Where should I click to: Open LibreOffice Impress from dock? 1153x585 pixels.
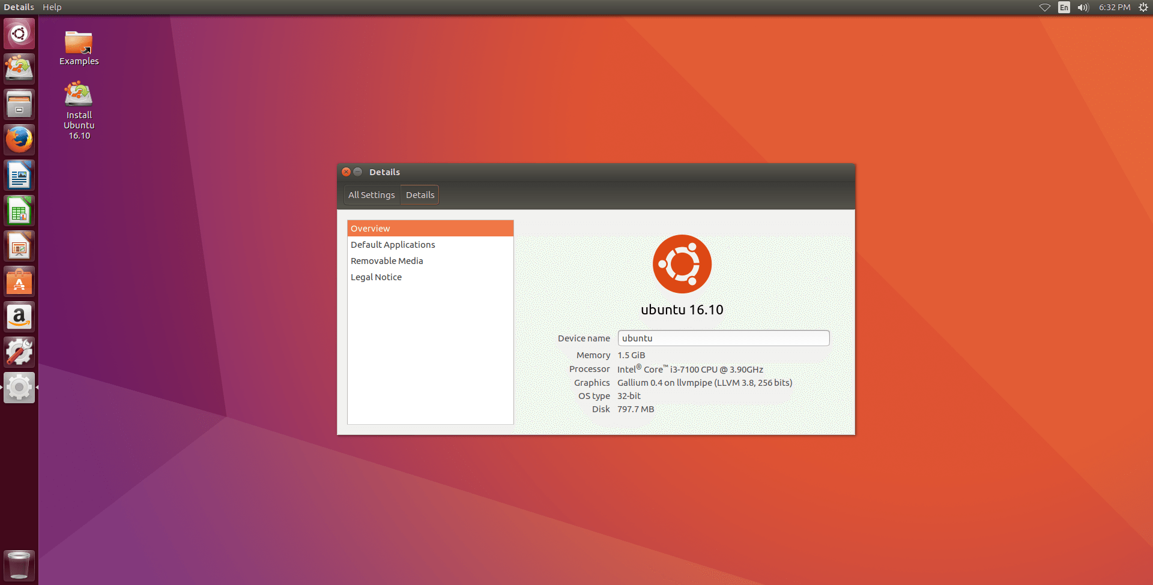[19, 246]
